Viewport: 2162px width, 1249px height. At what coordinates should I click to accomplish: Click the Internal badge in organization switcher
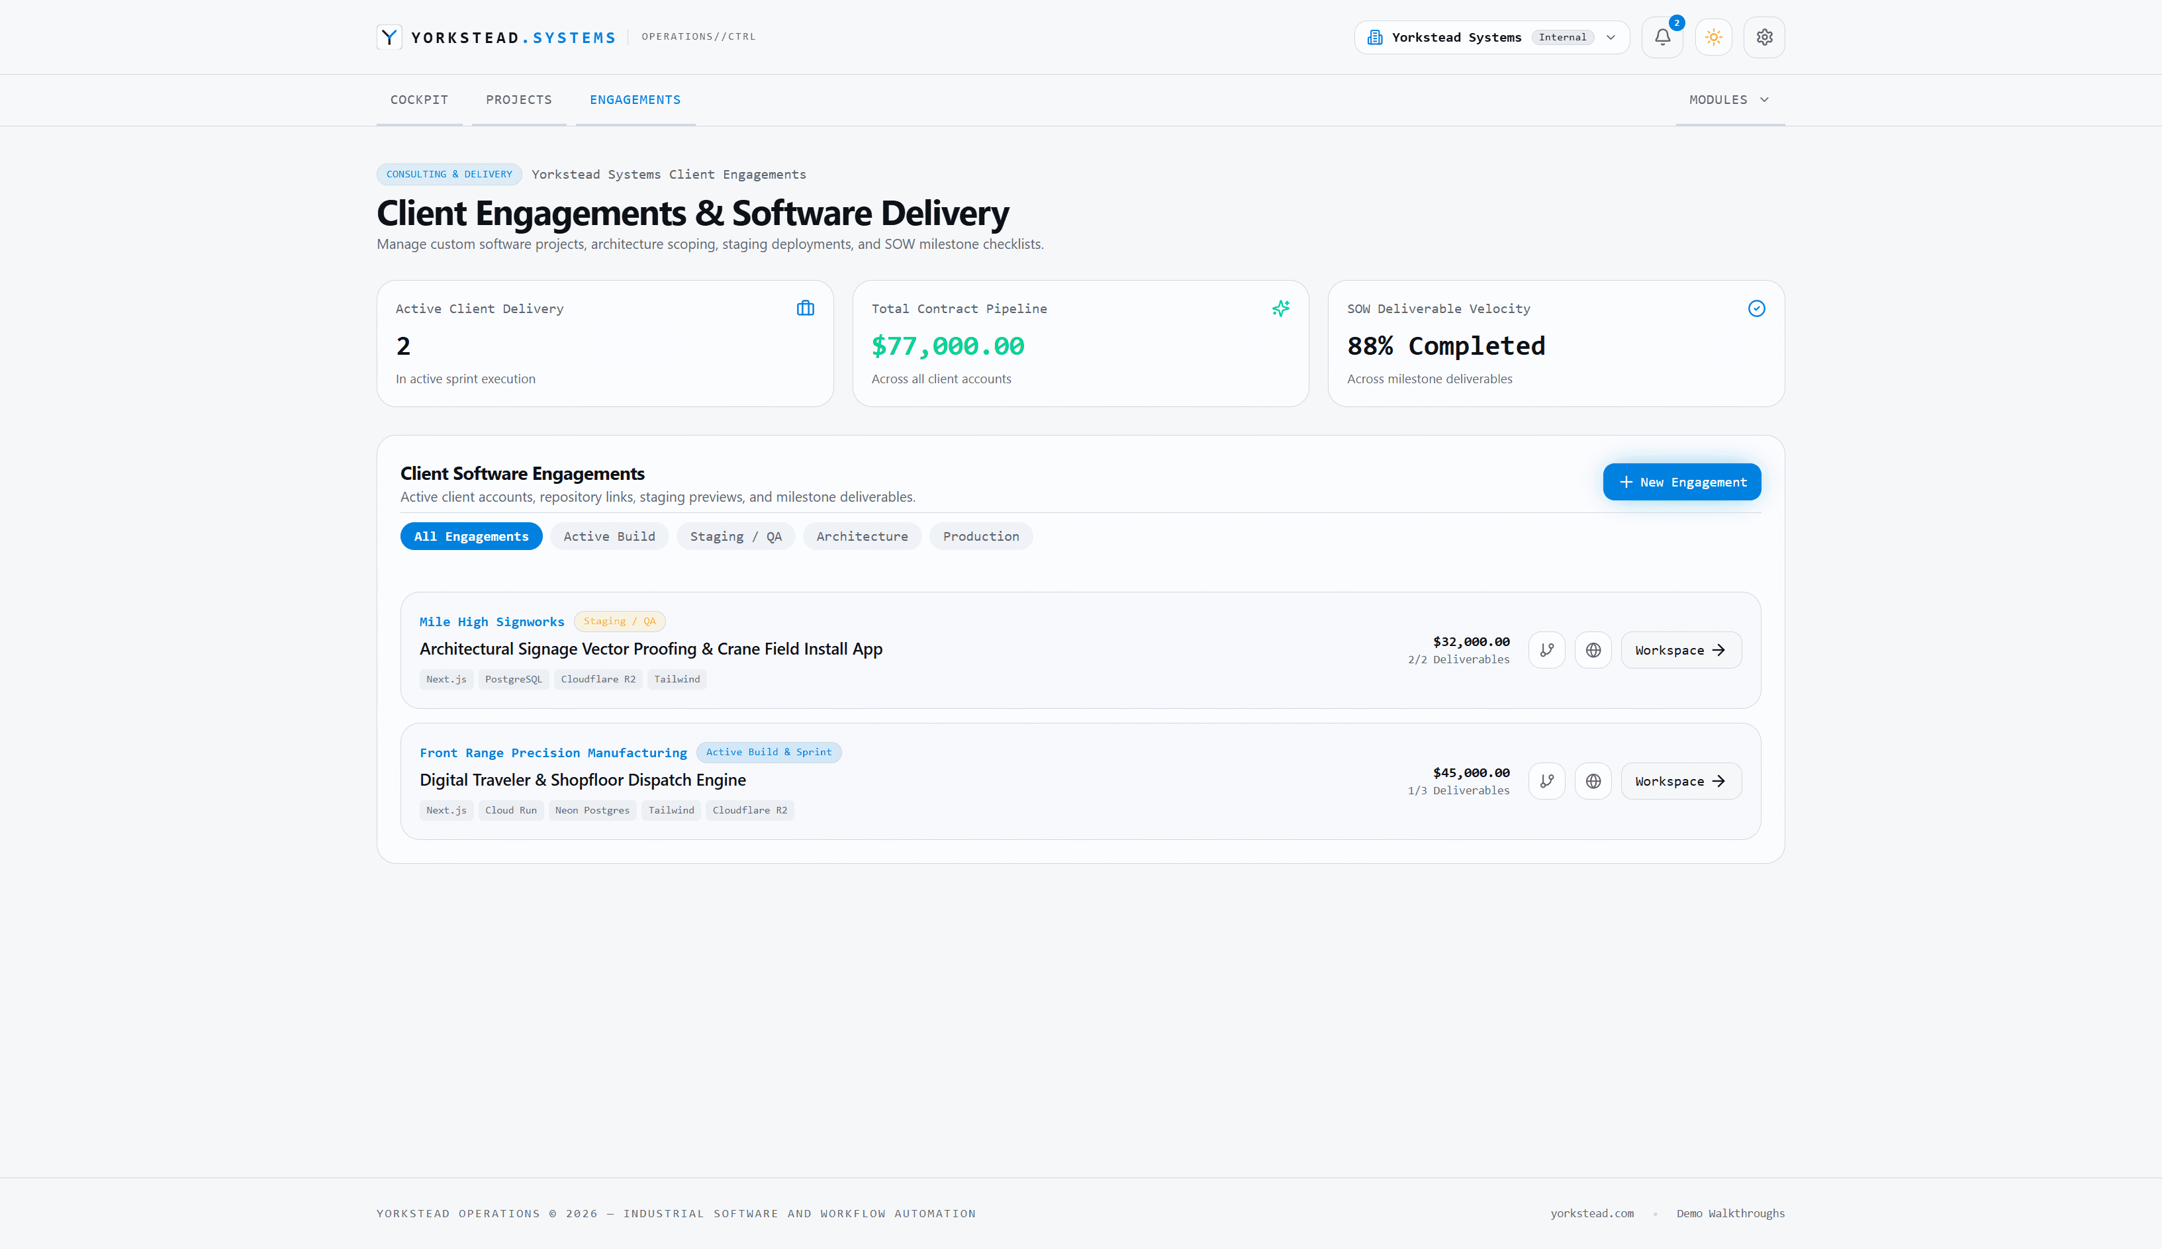[1562, 37]
